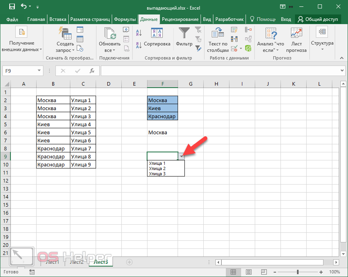
Task: Expand the Name Box dropdown
Action: [39, 71]
